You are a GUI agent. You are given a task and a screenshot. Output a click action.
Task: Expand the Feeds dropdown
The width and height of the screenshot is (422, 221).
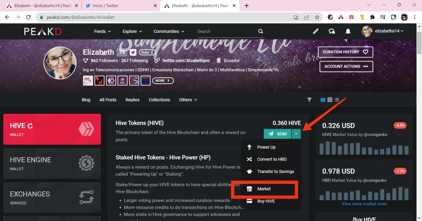(103, 31)
